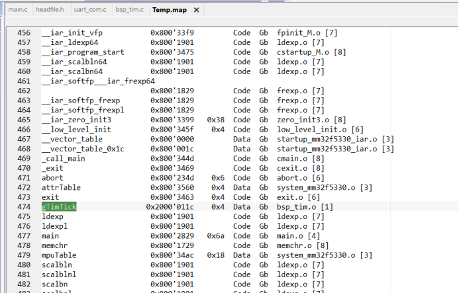
Task: Select the memchr symbol
Action: (54, 245)
